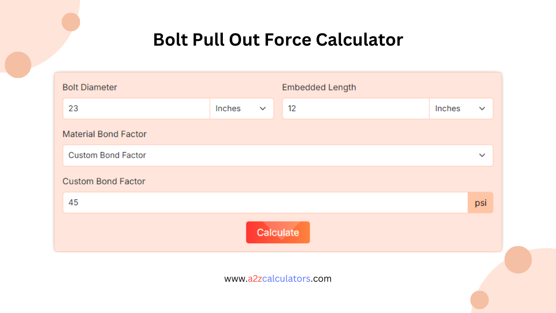The height and width of the screenshot is (313, 556).
Task: Click the Embedded Length unit chevron arrow
Action: click(482, 108)
